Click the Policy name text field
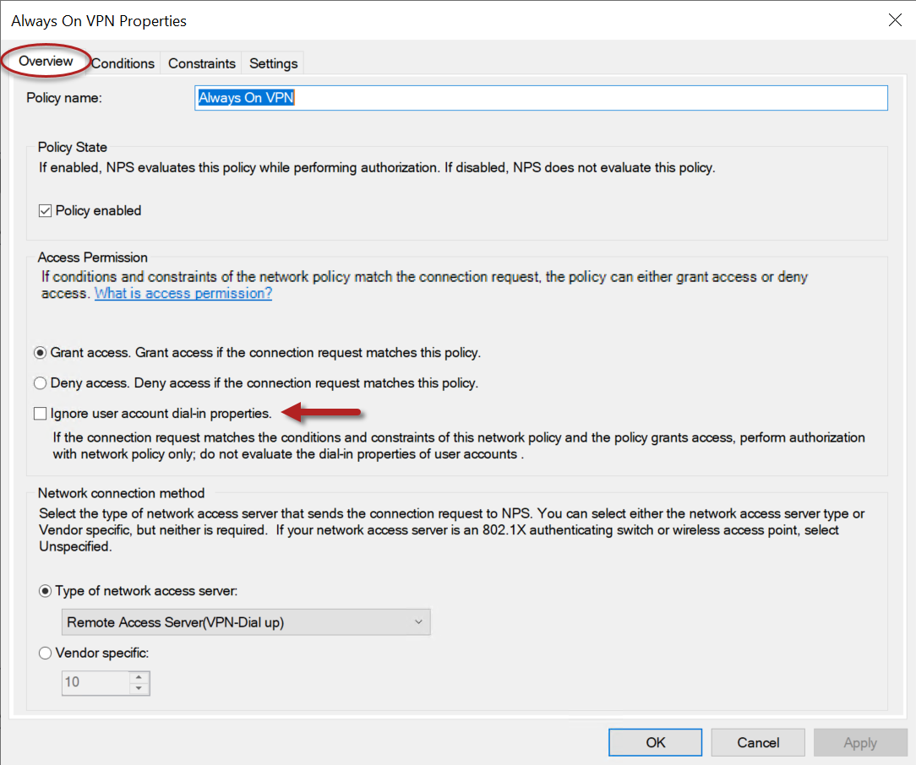 [x=541, y=98]
